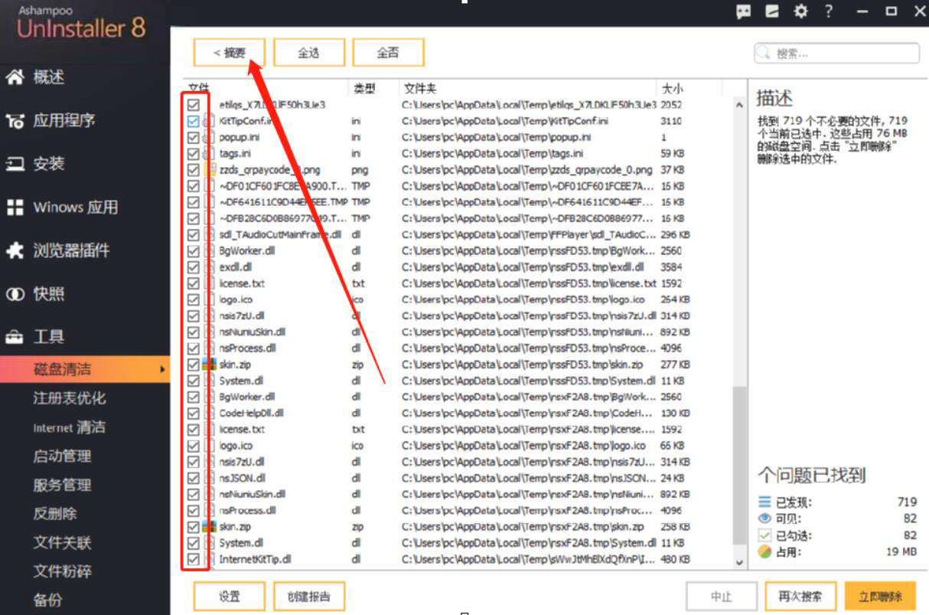The width and height of the screenshot is (929, 615).
Task: Select the ~DFB28C6D0B869 TMP file row
Action: 459,218
